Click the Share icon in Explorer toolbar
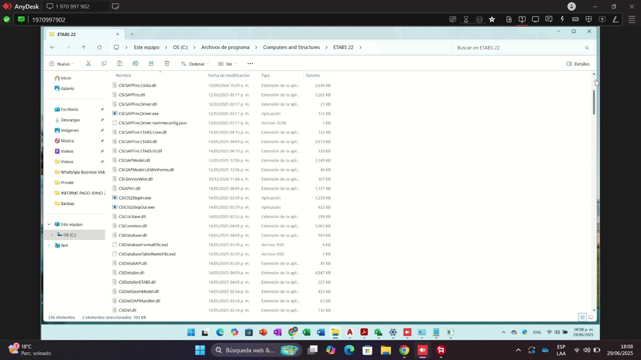The height and width of the screenshot is (360, 641). [151, 63]
